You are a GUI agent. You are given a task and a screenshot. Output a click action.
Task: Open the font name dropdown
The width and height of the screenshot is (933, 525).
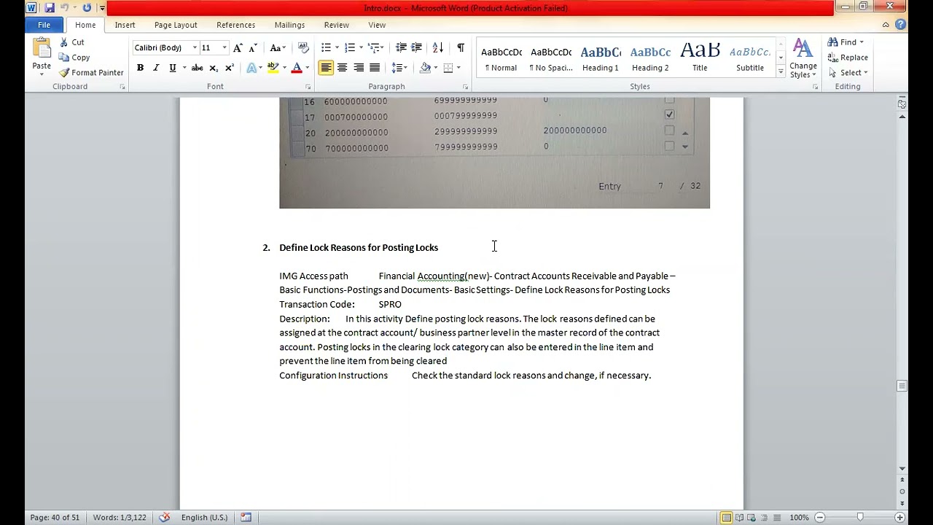click(x=195, y=48)
